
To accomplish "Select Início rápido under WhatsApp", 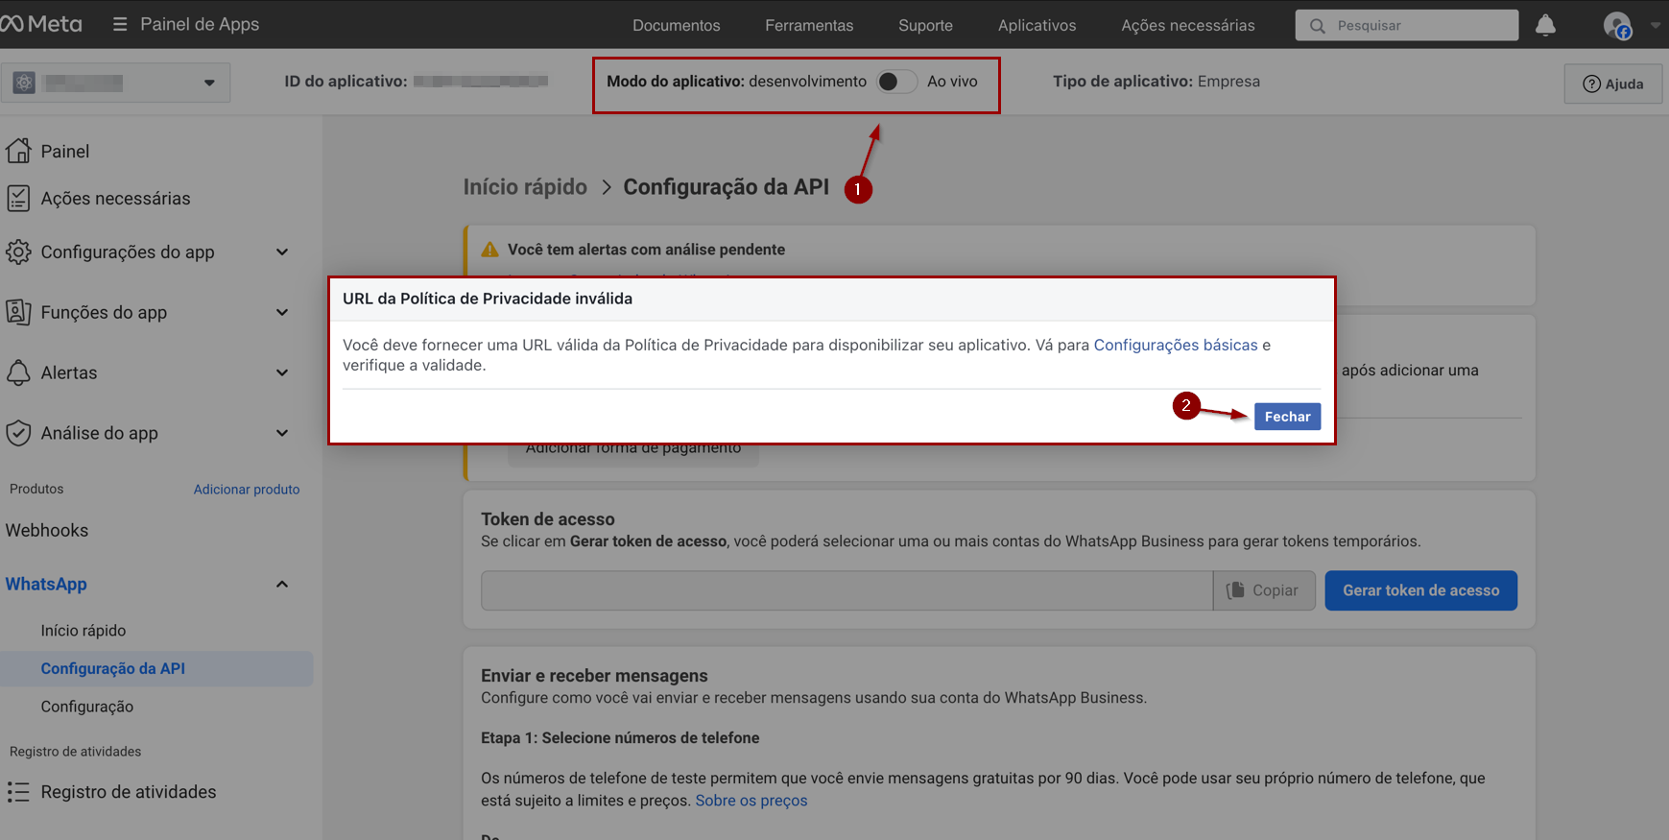I will 83,631.
